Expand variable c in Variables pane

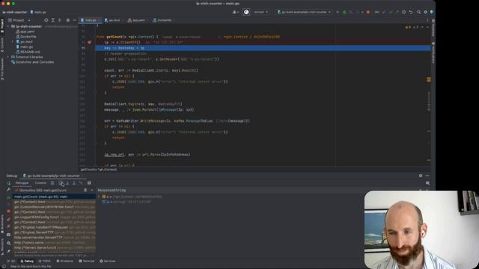pyautogui.click(x=99, y=197)
